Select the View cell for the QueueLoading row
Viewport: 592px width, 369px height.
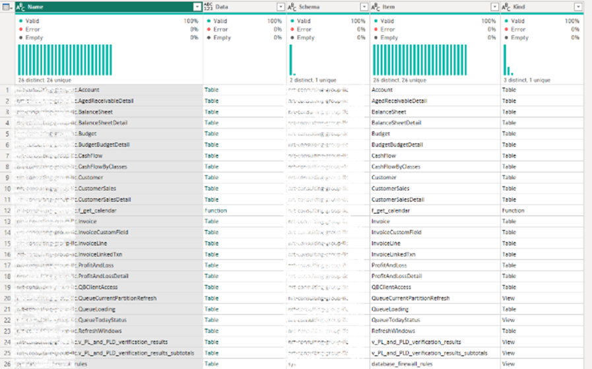pyautogui.click(x=508, y=309)
